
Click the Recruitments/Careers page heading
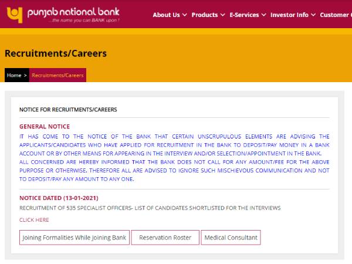56,53
